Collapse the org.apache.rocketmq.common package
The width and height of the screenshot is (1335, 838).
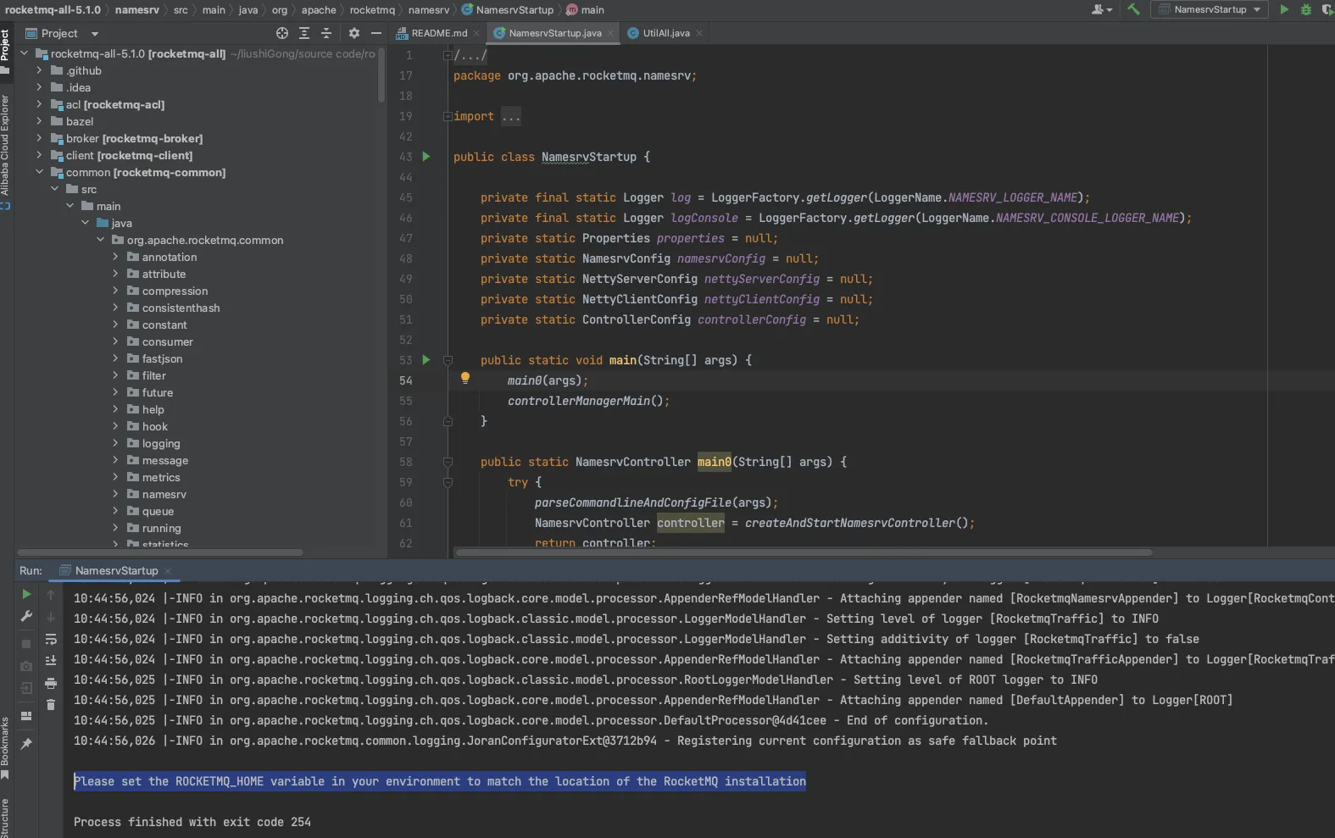click(100, 240)
